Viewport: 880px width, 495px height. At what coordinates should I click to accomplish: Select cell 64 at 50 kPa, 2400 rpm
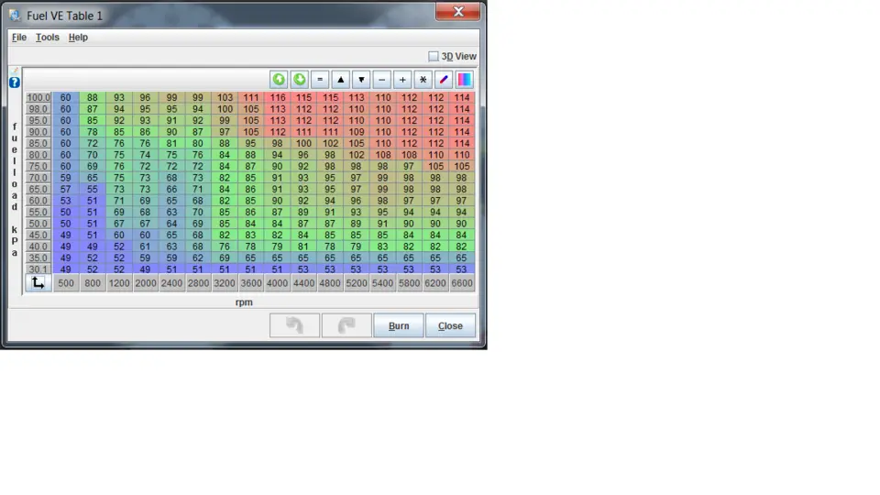(171, 224)
